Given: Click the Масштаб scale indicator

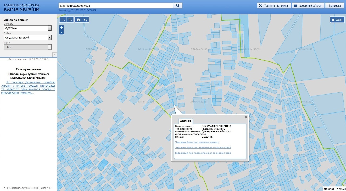Looking at the screenshot, I should (x=335, y=189).
